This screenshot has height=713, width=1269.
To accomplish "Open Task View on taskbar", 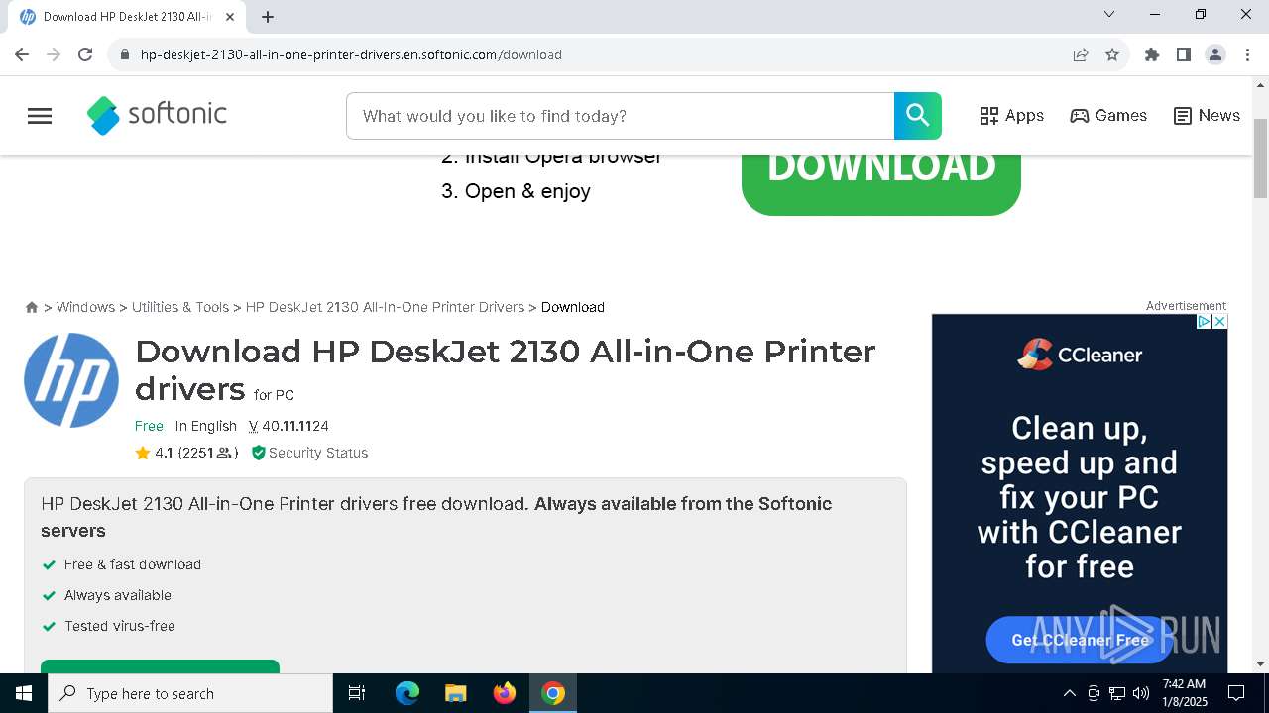I will click(357, 693).
